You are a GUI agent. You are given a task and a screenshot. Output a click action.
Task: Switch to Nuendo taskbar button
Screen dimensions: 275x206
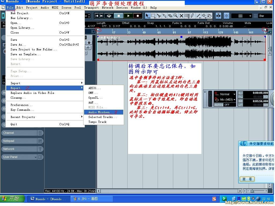click(x=48, y=199)
